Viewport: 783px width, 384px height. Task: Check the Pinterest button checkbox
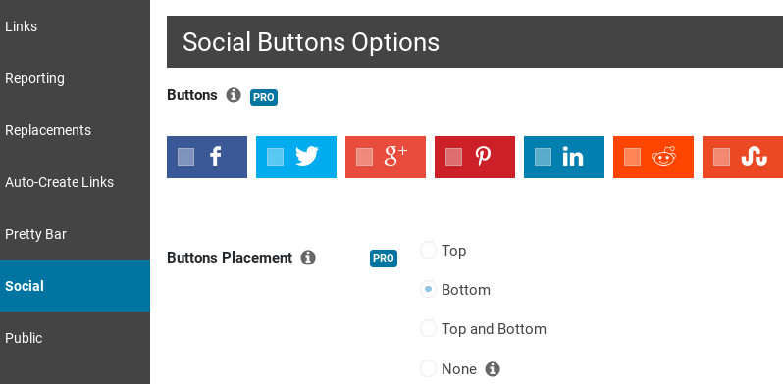coord(453,157)
